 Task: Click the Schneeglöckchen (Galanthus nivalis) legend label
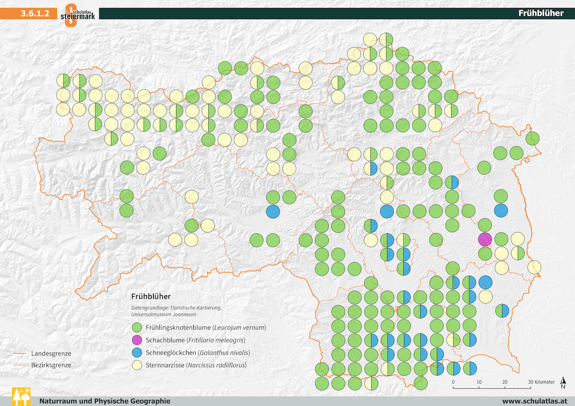[x=198, y=353]
